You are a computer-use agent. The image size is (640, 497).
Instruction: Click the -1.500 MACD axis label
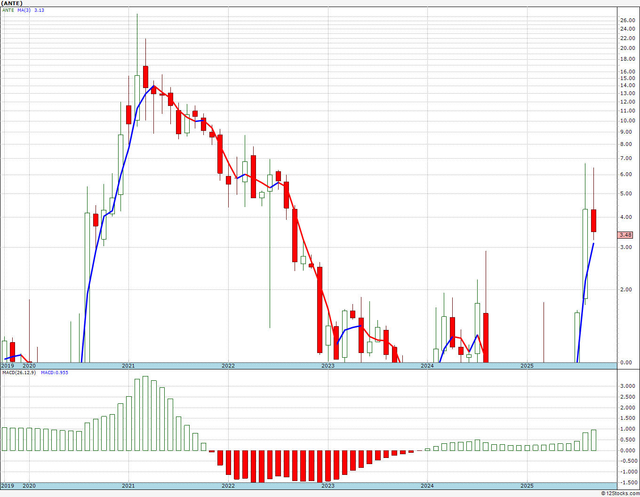pos(627,482)
